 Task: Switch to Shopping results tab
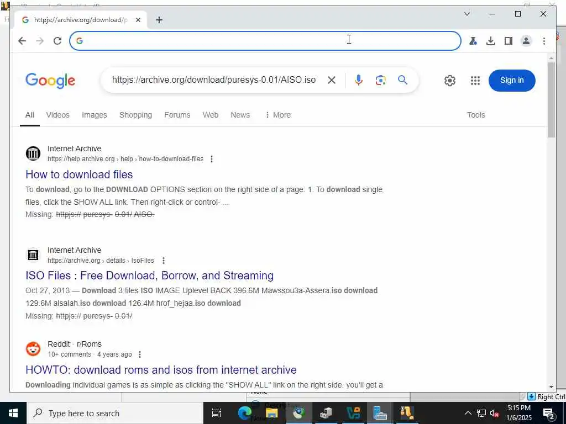(136, 115)
